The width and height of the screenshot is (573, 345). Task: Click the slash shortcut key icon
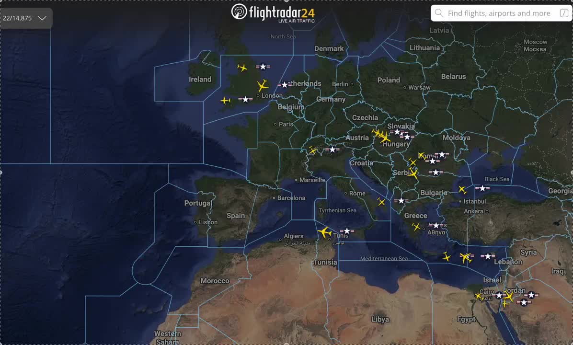coord(564,13)
